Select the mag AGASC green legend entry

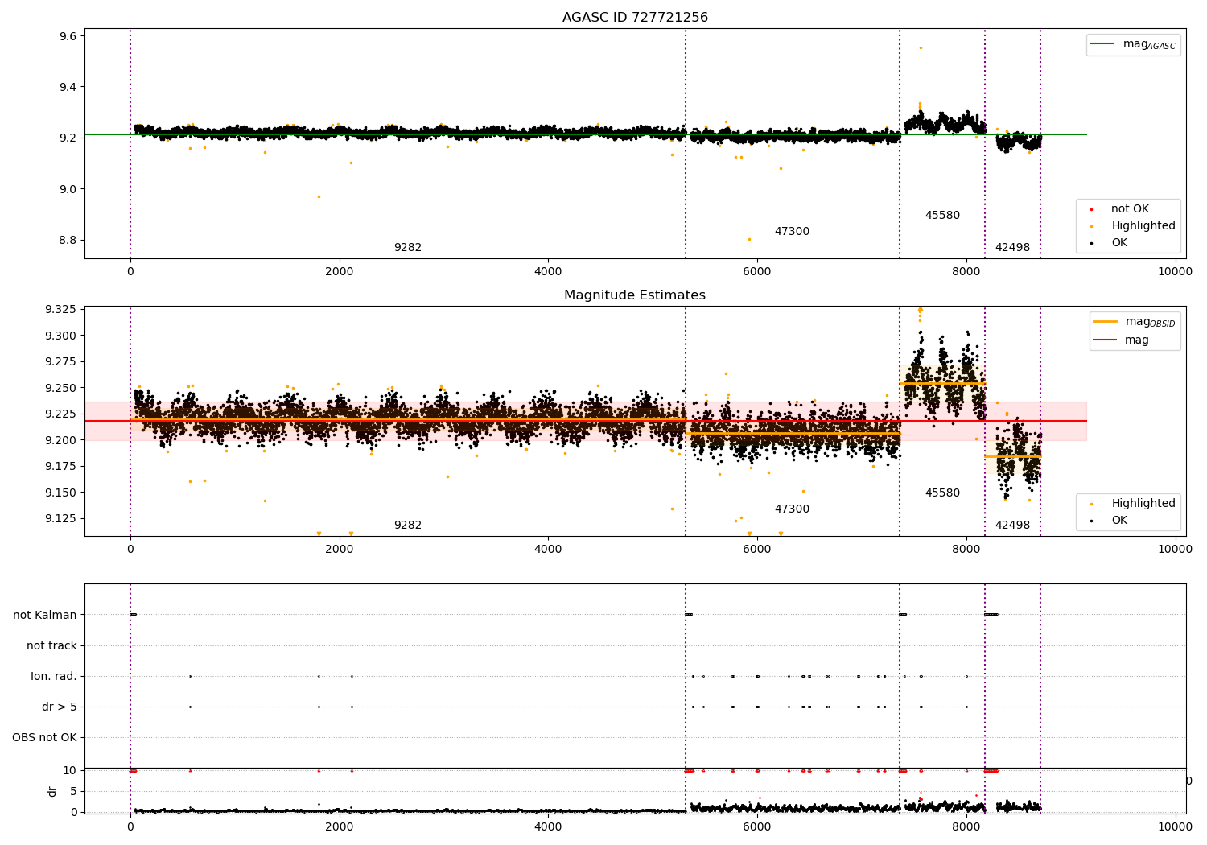tap(1135, 44)
